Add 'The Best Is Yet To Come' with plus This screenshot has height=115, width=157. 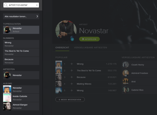click(72, 70)
